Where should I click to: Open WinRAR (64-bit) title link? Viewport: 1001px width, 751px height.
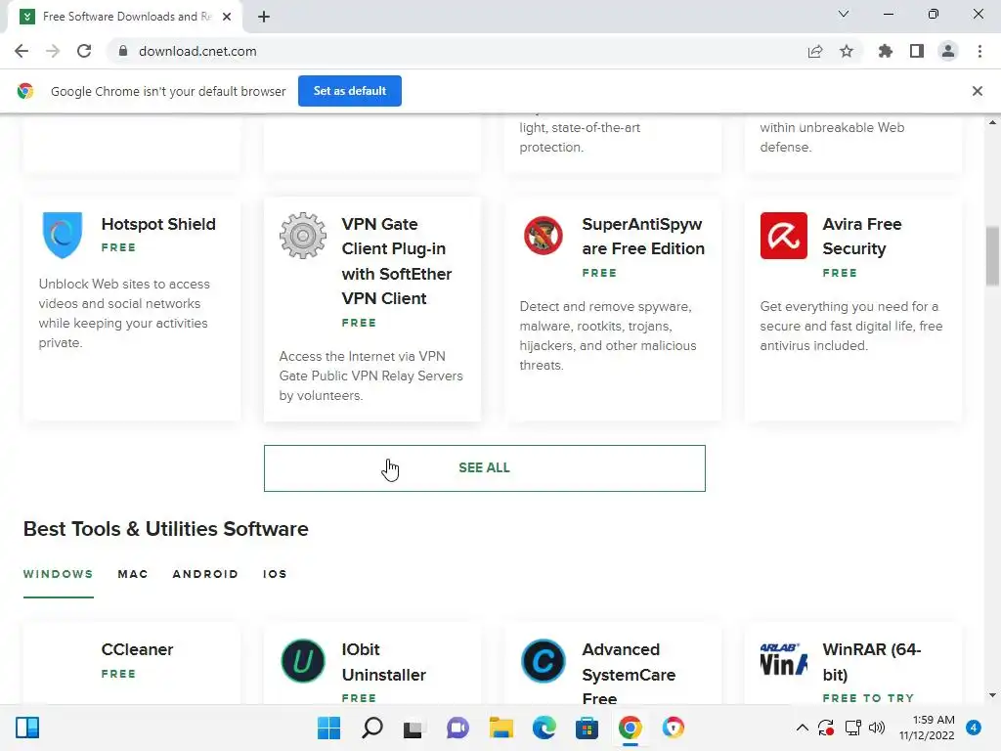pyautogui.click(x=871, y=662)
